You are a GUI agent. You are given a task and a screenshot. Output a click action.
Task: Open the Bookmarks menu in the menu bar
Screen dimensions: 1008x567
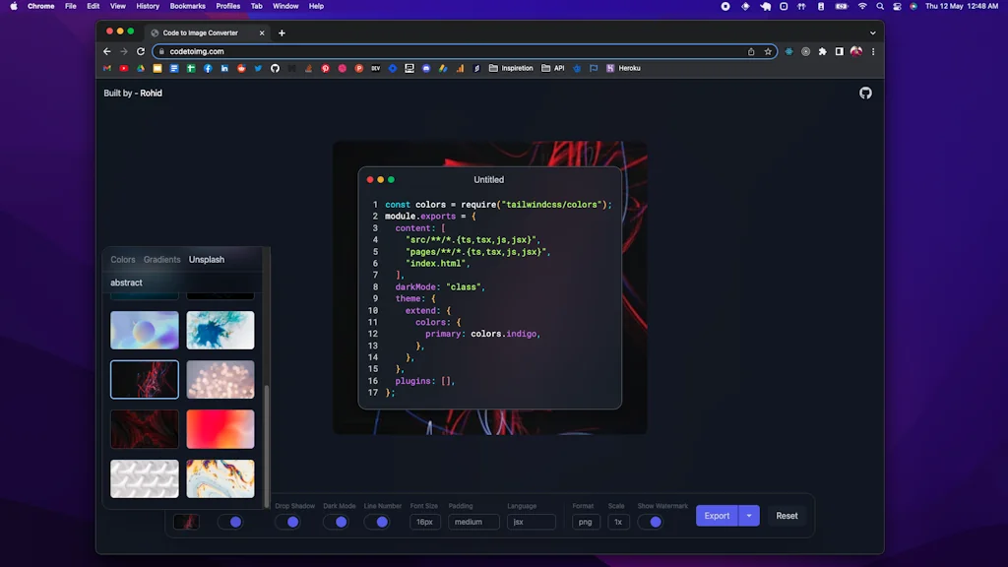click(187, 6)
